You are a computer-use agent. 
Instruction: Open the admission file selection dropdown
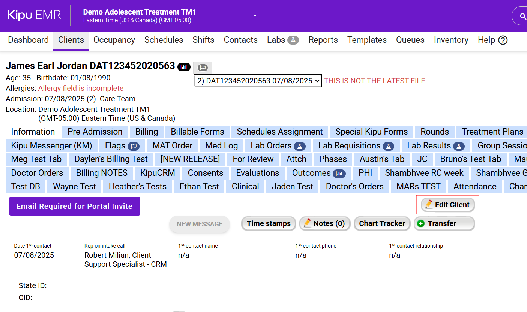tap(258, 81)
